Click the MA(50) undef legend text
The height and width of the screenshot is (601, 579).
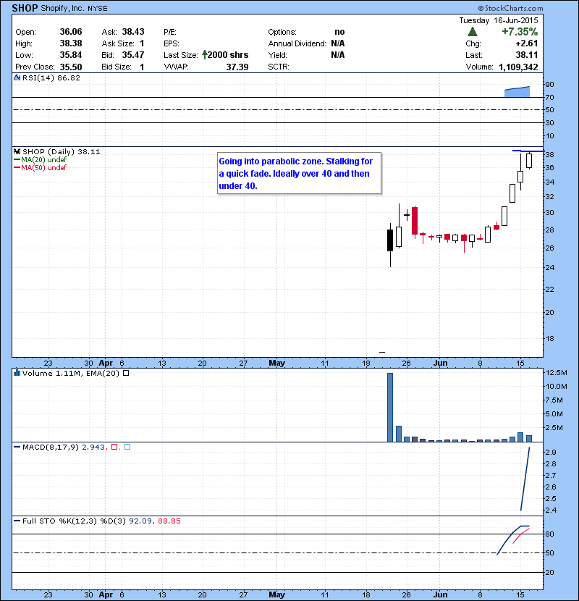coord(44,167)
